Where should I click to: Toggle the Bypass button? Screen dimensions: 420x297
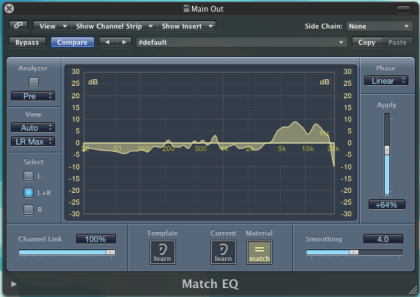(x=27, y=43)
